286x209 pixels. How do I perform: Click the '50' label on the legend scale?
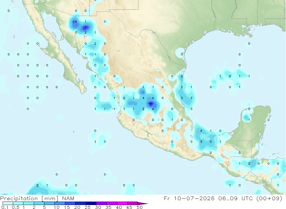point(140,207)
